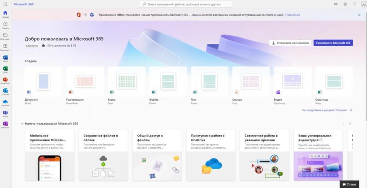Open the app launcher waffle icon
Screen dimensions: 367x188
tap(5, 4)
